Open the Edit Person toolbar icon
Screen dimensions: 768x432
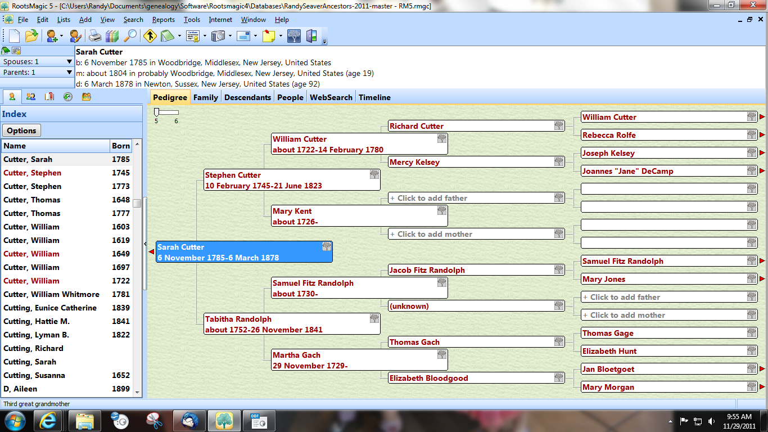(x=74, y=35)
